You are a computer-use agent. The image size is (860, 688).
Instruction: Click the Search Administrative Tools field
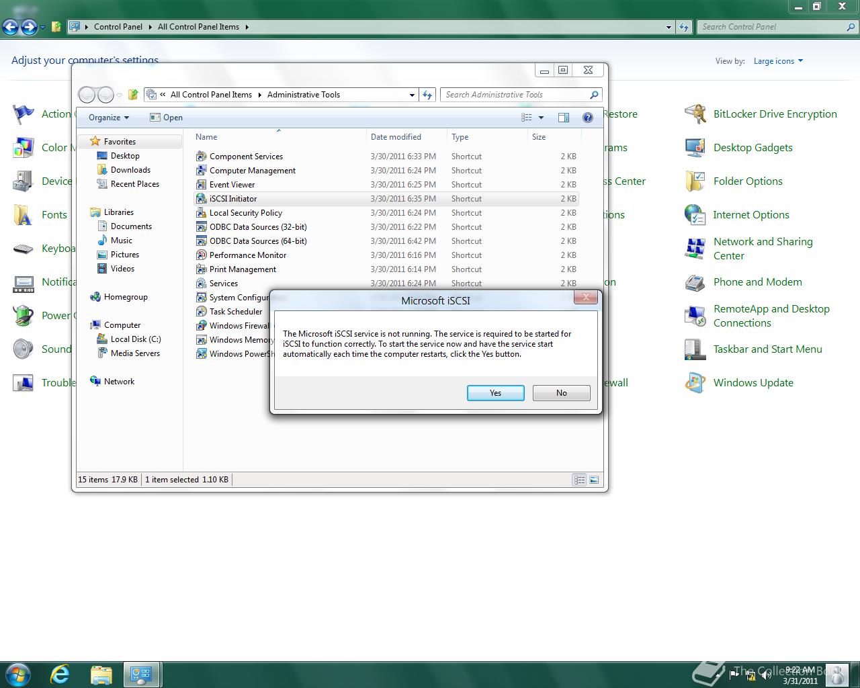pos(521,95)
